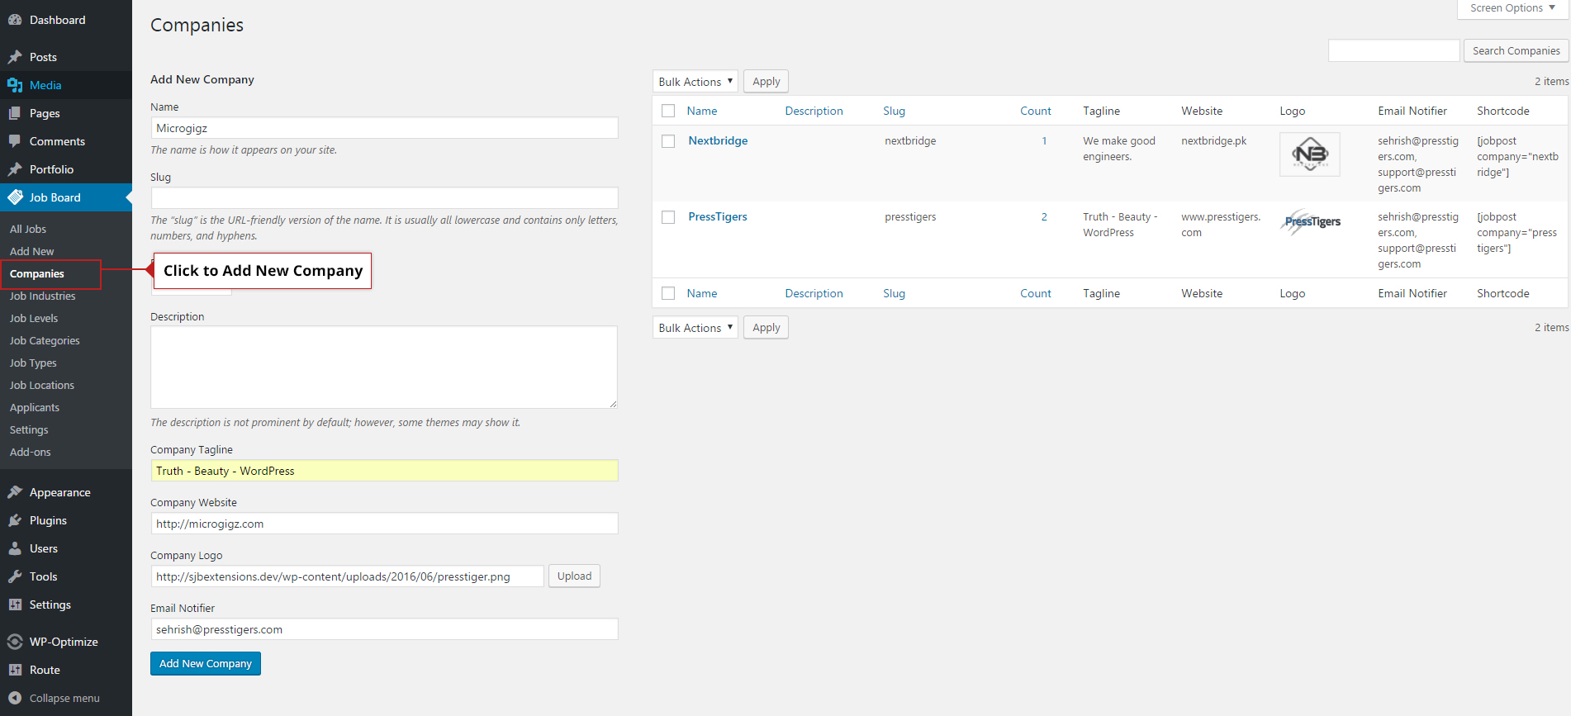Viewport: 1571px width, 716px height.
Task: Open Add New under Job Board
Action: tap(32, 251)
